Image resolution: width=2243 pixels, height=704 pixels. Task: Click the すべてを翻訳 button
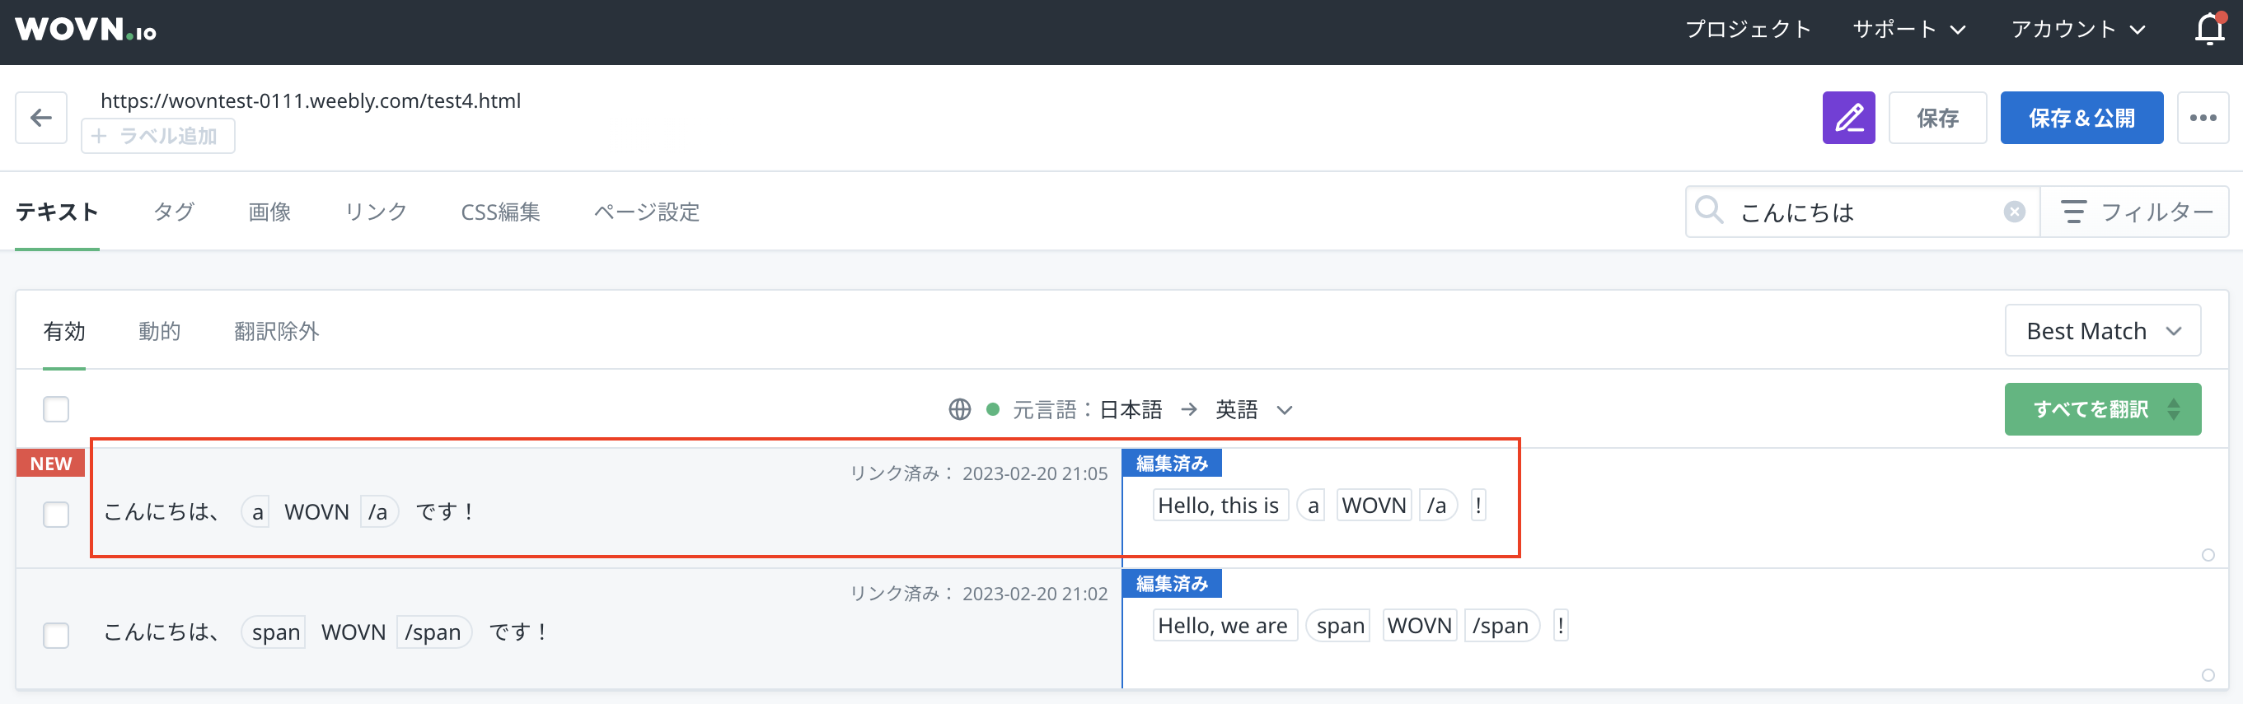pos(2090,409)
